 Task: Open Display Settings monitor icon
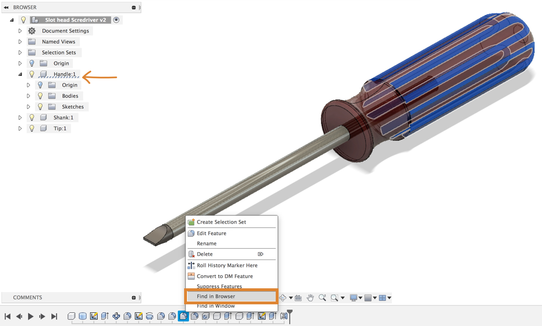pos(353,298)
